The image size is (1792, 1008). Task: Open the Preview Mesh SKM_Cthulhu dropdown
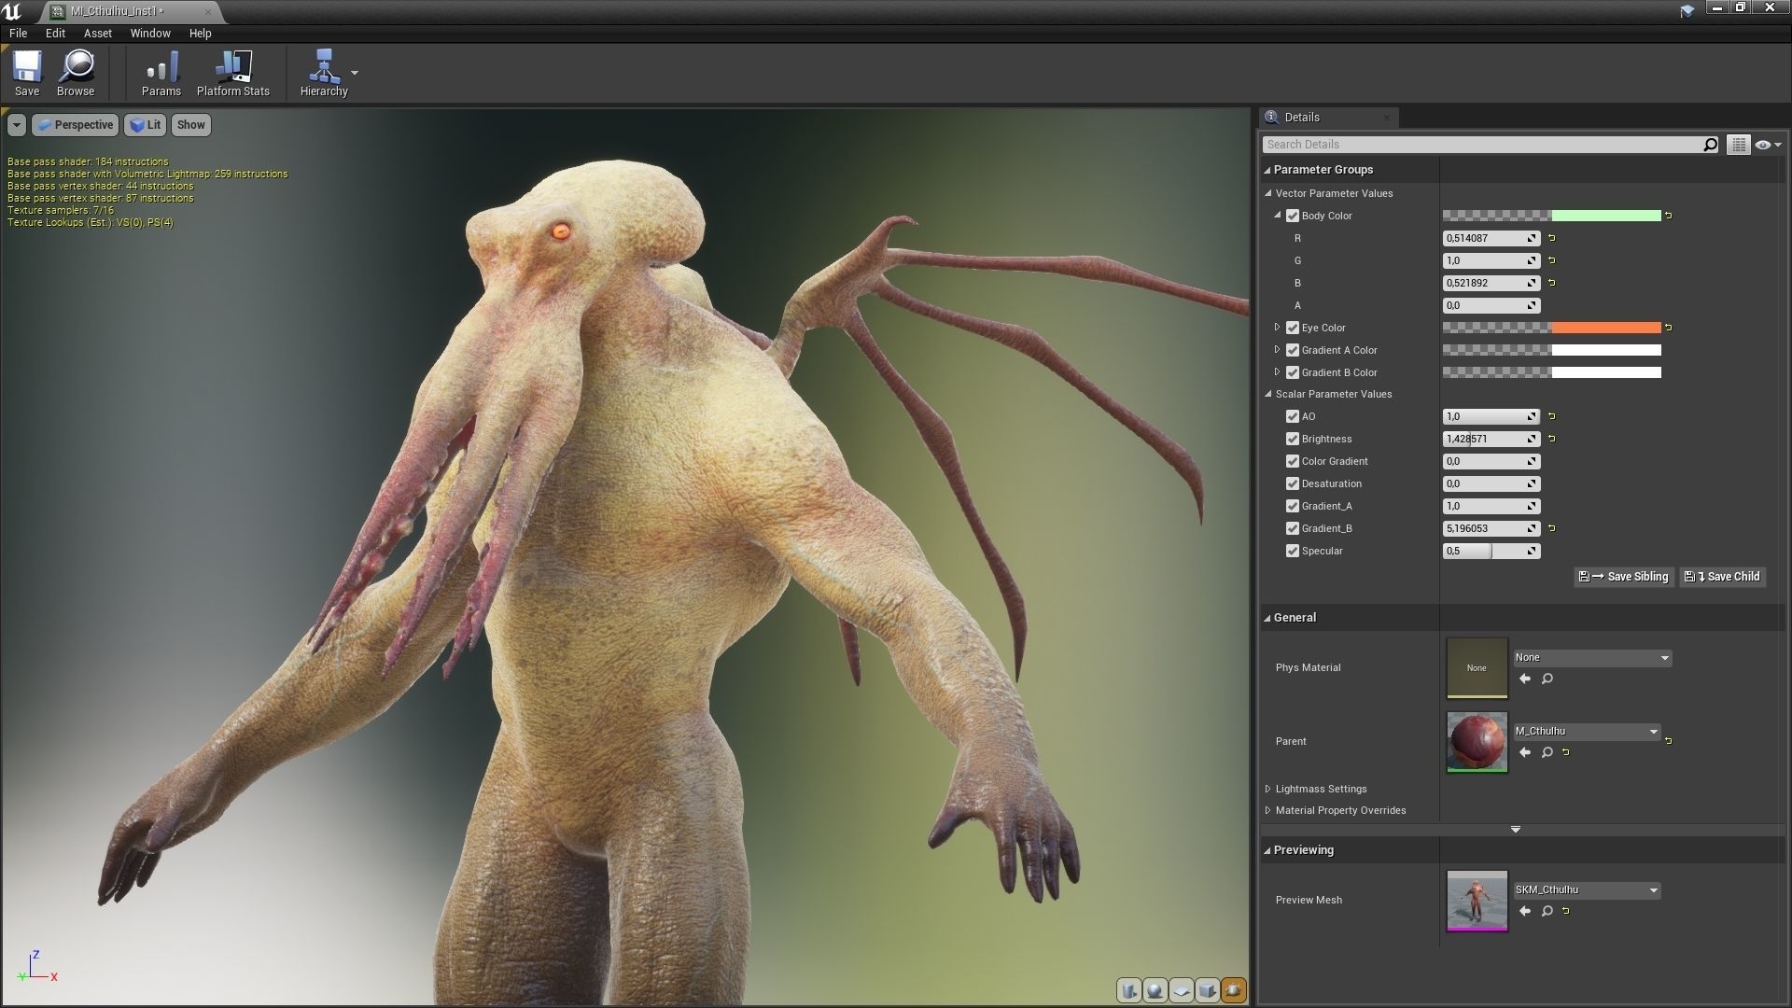pyautogui.click(x=1587, y=890)
